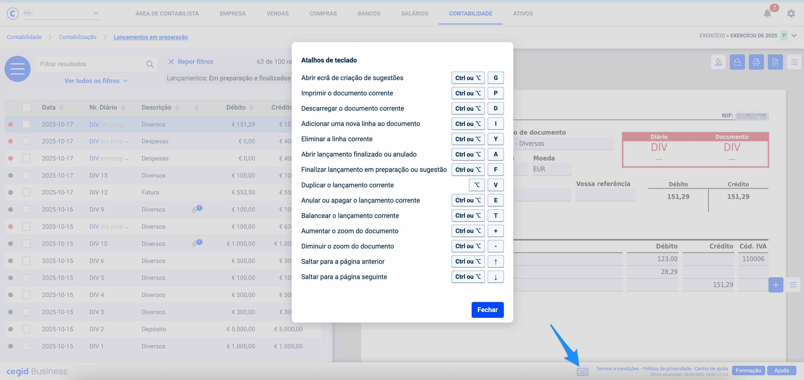Check the DIV 2 Depósito row checkbox

pyautogui.click(x=27, y=329)
